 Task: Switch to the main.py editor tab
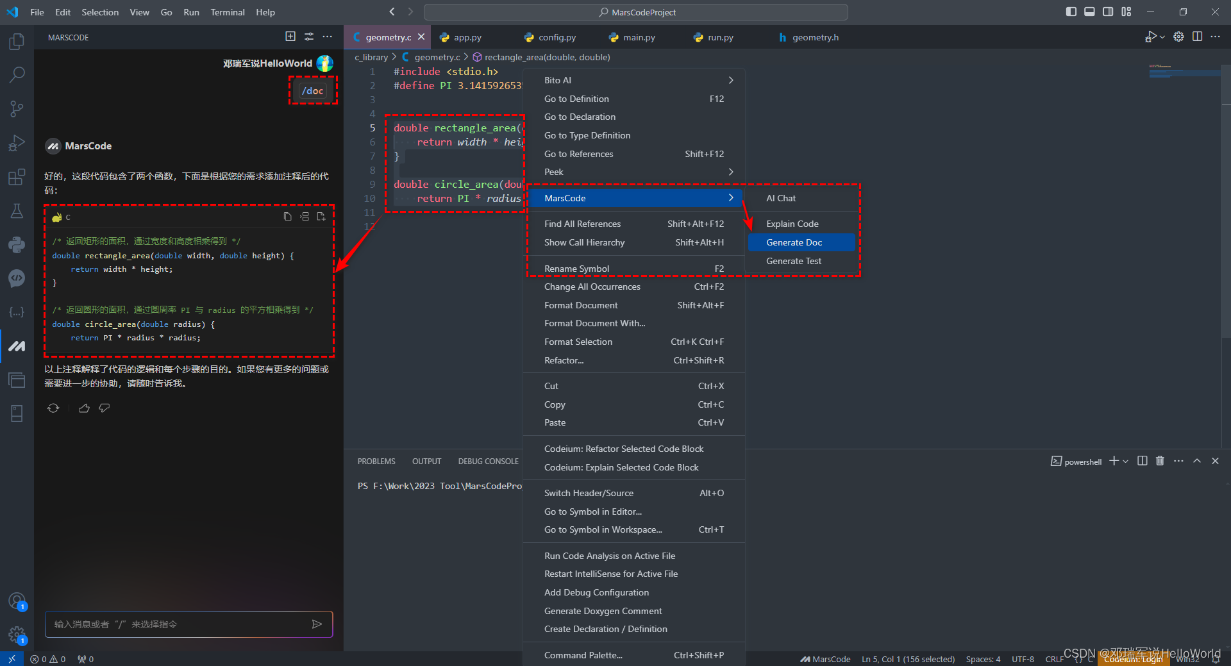[x=639, y=37]
